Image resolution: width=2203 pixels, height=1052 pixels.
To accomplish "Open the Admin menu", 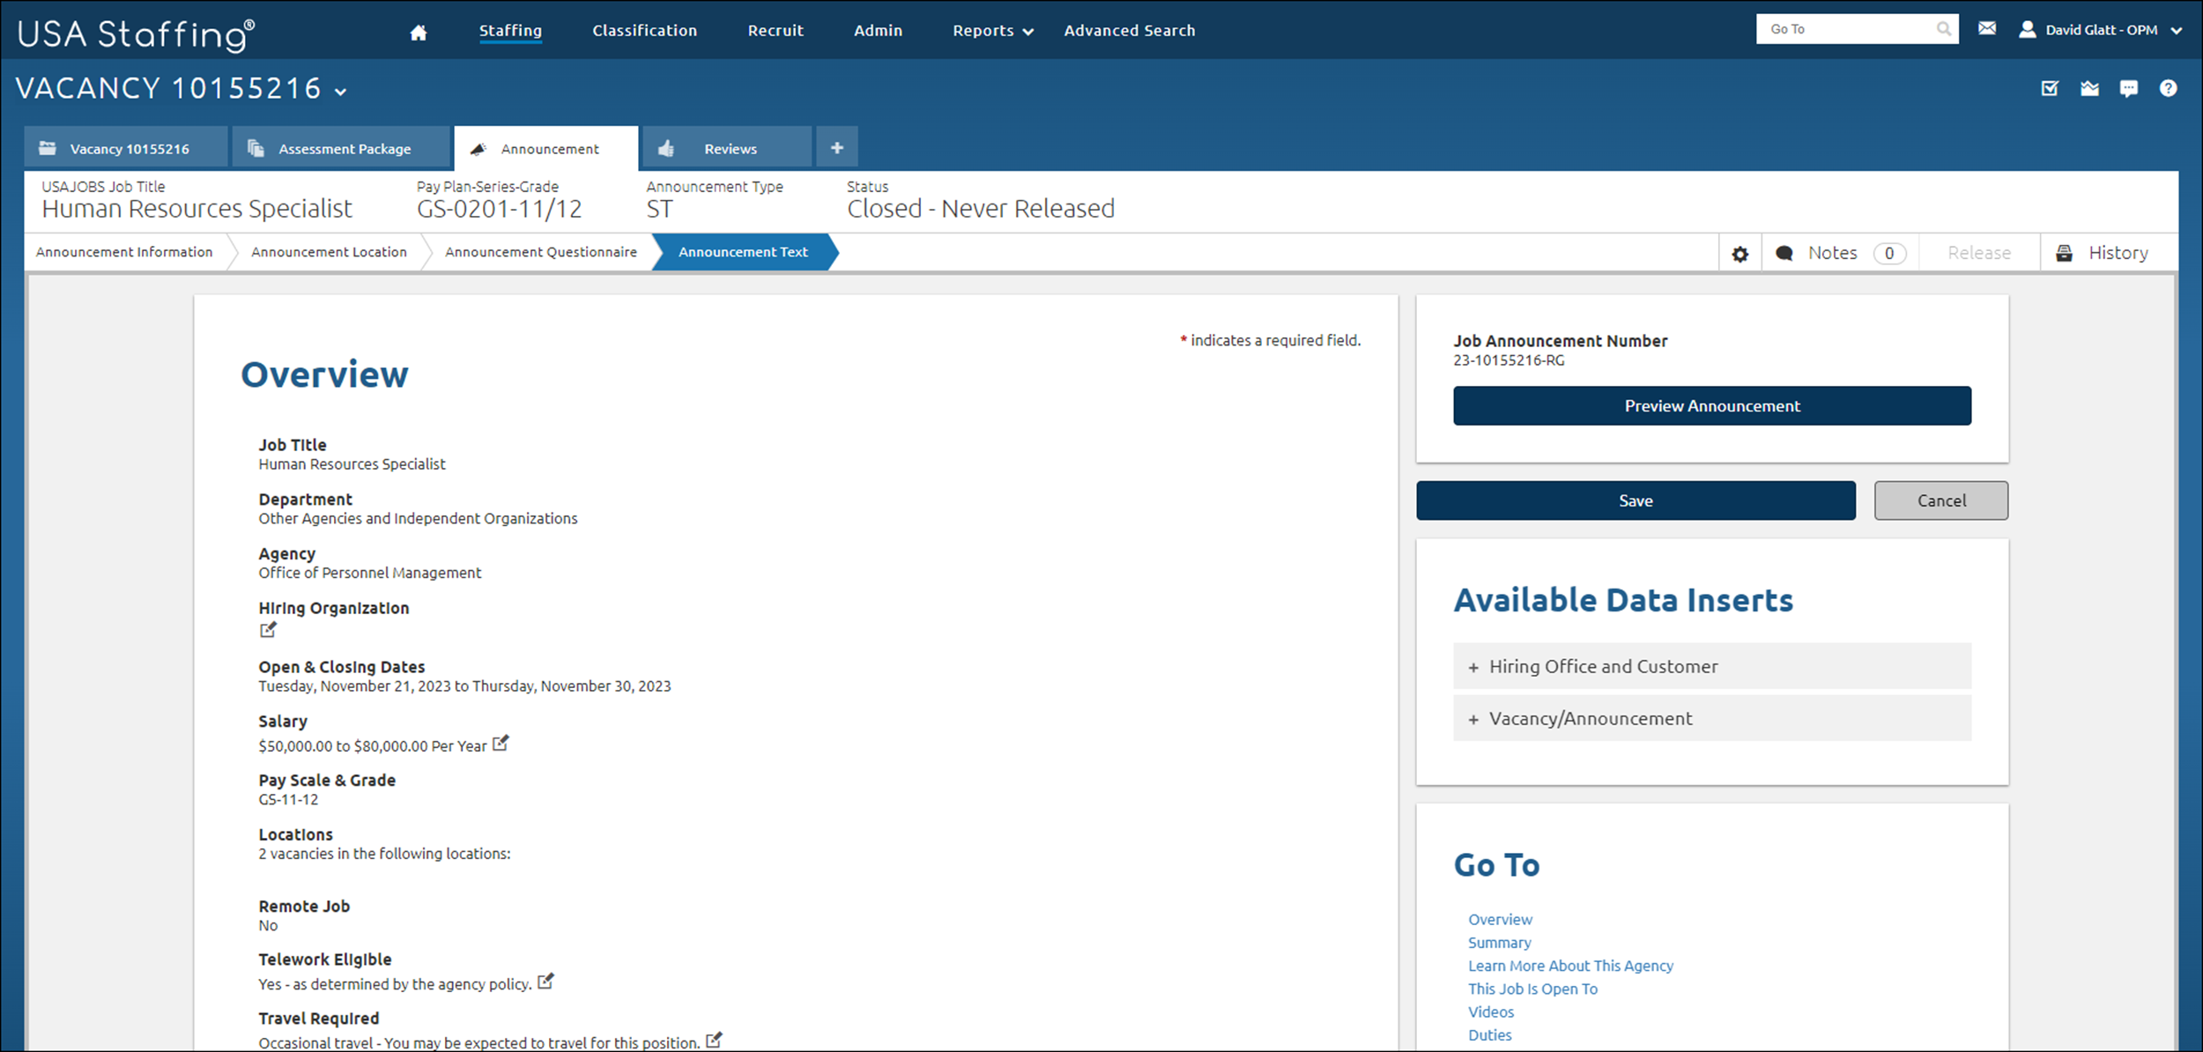I will click(x=878, y=31).
